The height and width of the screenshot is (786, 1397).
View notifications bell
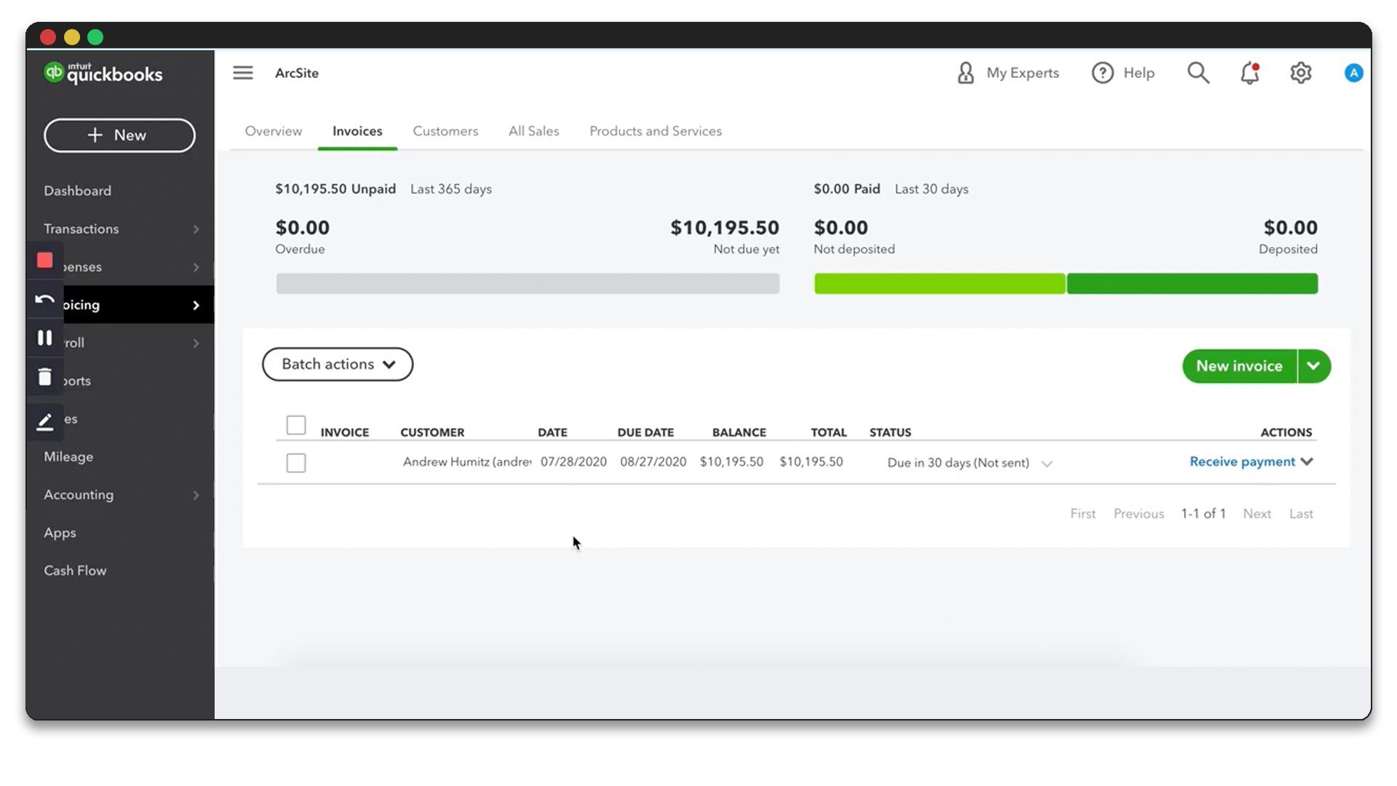coord(1250,73)
